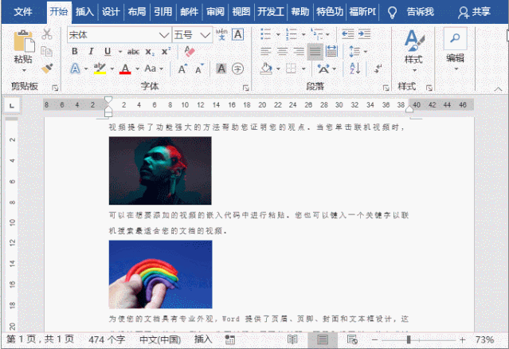Viewport: 509px width, 349px height.
Task: Switch to Web Layout view
Action: tap(352, 340)
